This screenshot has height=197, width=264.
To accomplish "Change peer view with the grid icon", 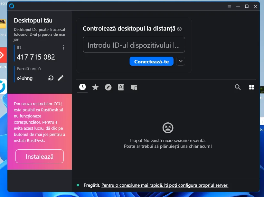I will point(251,87).
